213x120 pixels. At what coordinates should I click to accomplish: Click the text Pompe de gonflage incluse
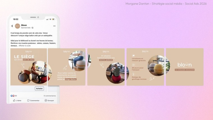click(139, 78)
